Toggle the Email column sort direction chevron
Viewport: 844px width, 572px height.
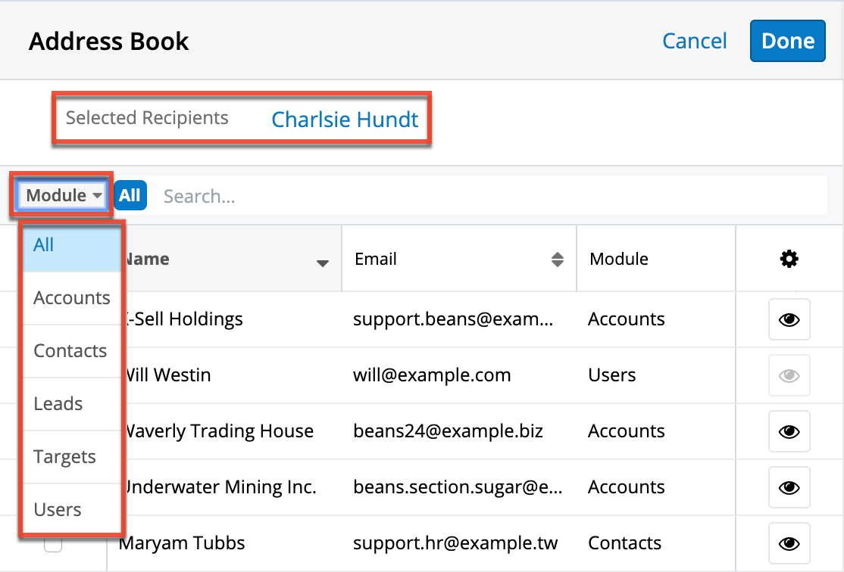559,259
